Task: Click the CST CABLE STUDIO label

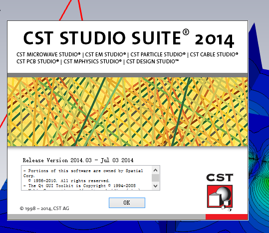Action: click(214, 54)
